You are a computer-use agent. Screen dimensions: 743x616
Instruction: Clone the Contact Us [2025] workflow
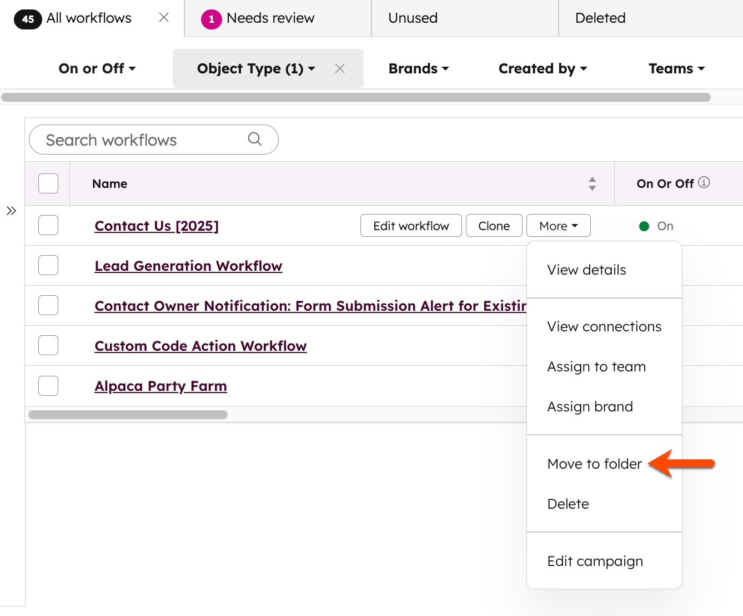494,226
